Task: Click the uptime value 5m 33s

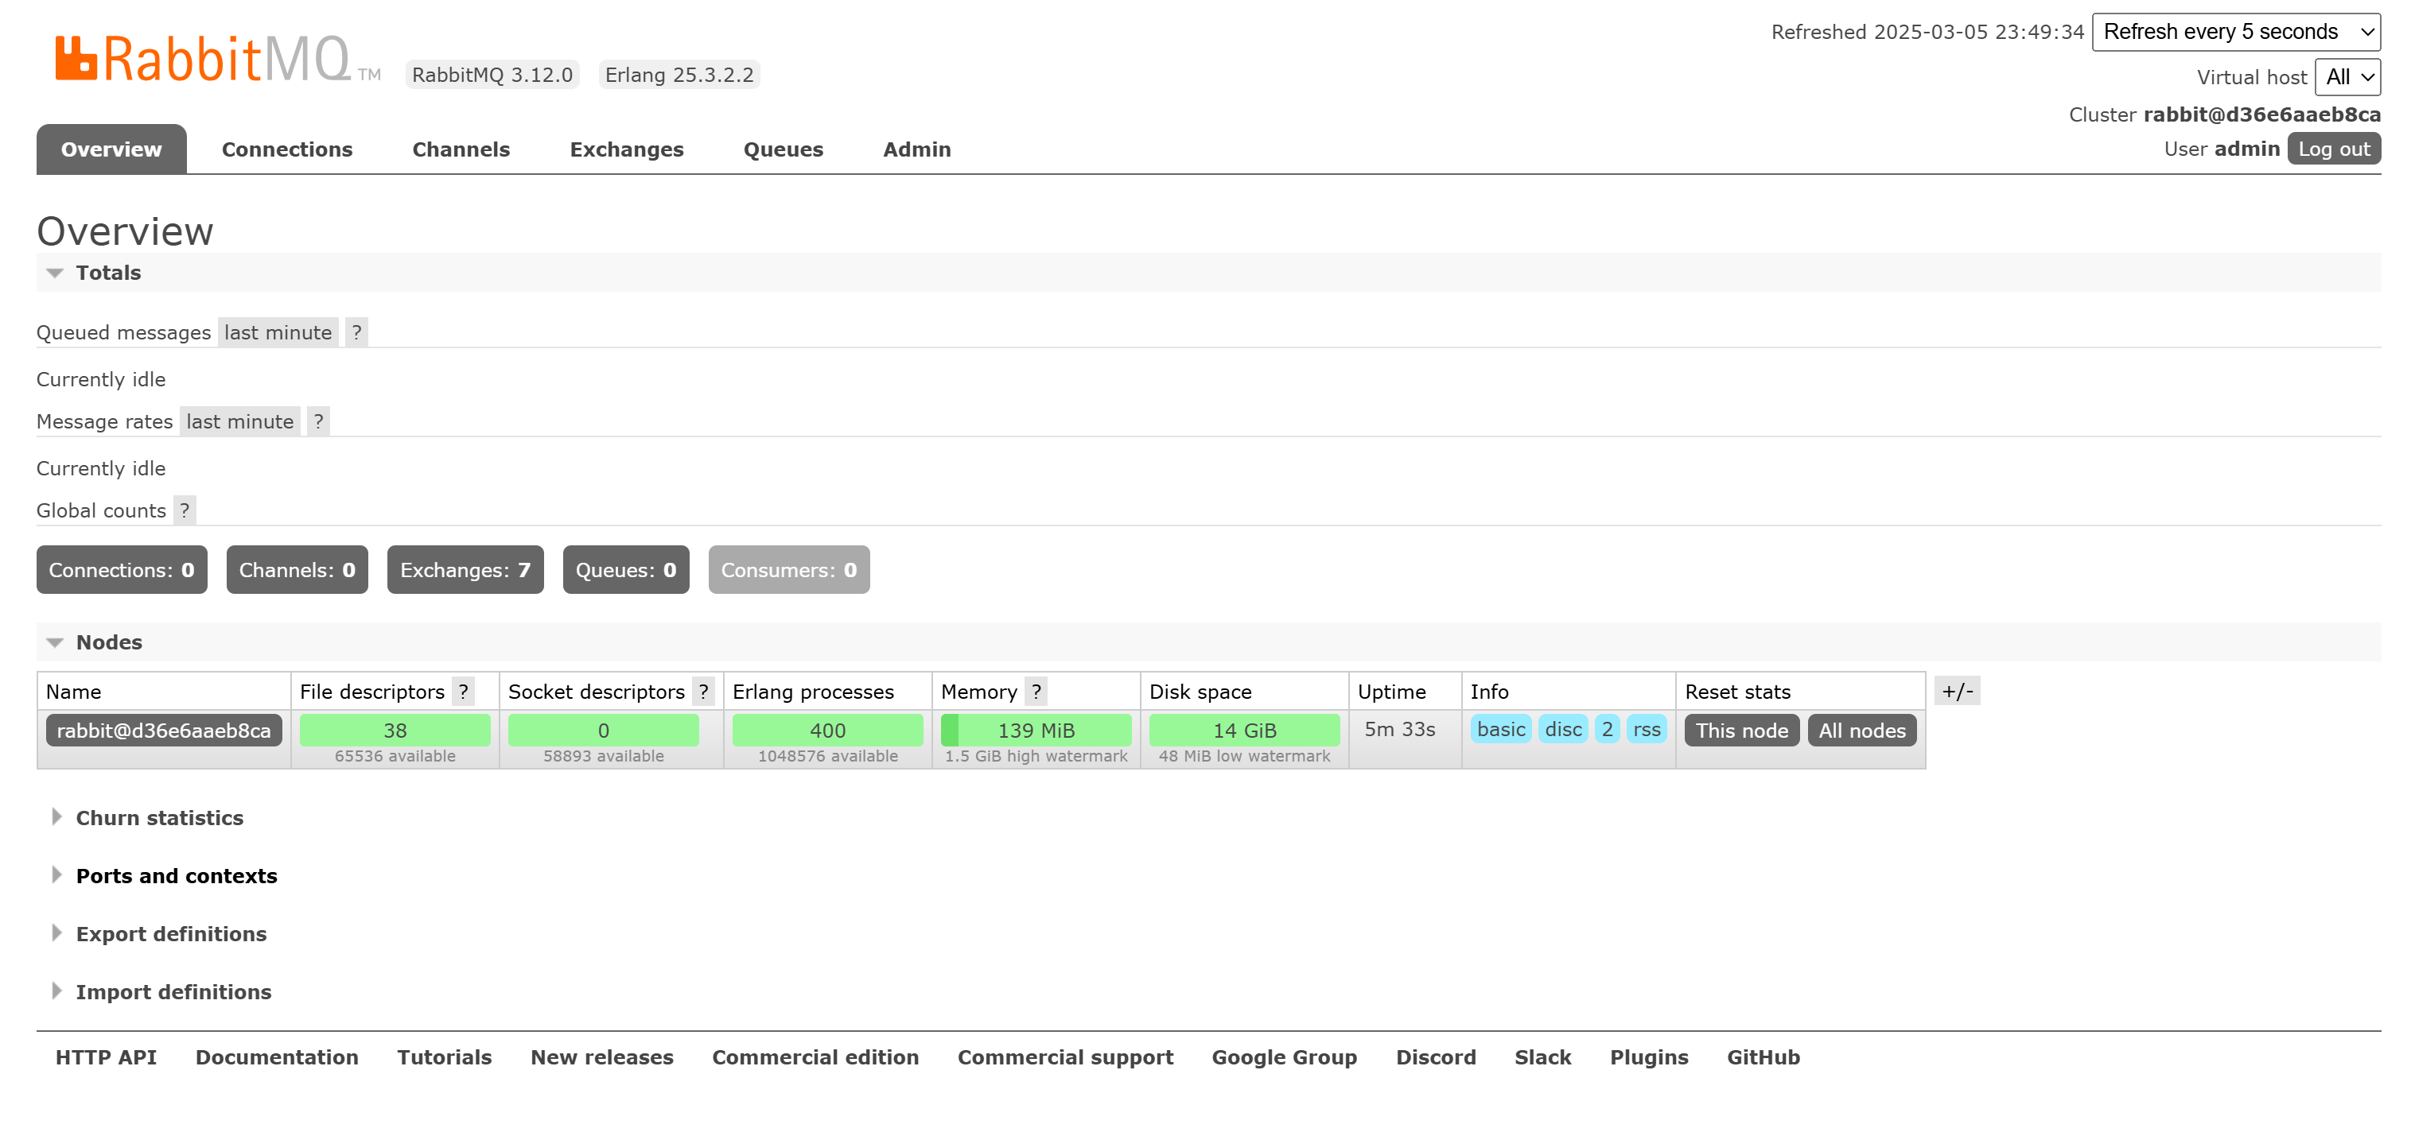Action: tap(1399, 729)
